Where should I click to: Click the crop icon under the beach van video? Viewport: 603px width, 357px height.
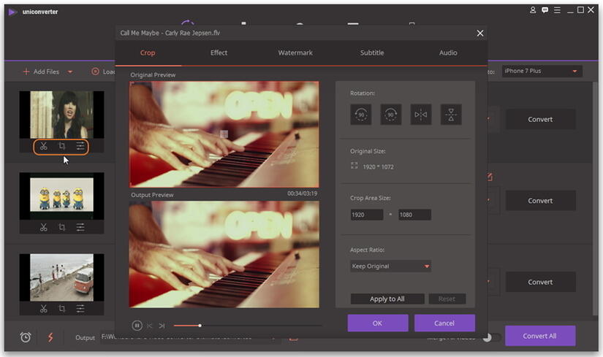coord(61,309)
